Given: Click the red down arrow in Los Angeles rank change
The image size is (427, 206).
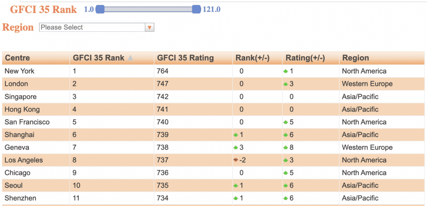Looking at the screenshot, I should click(236, 160).
